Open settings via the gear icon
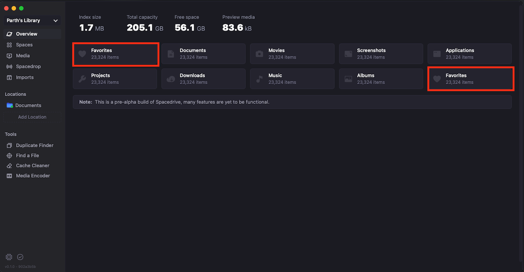This screenshot has width=524, height=272. (x=9, y=257)
